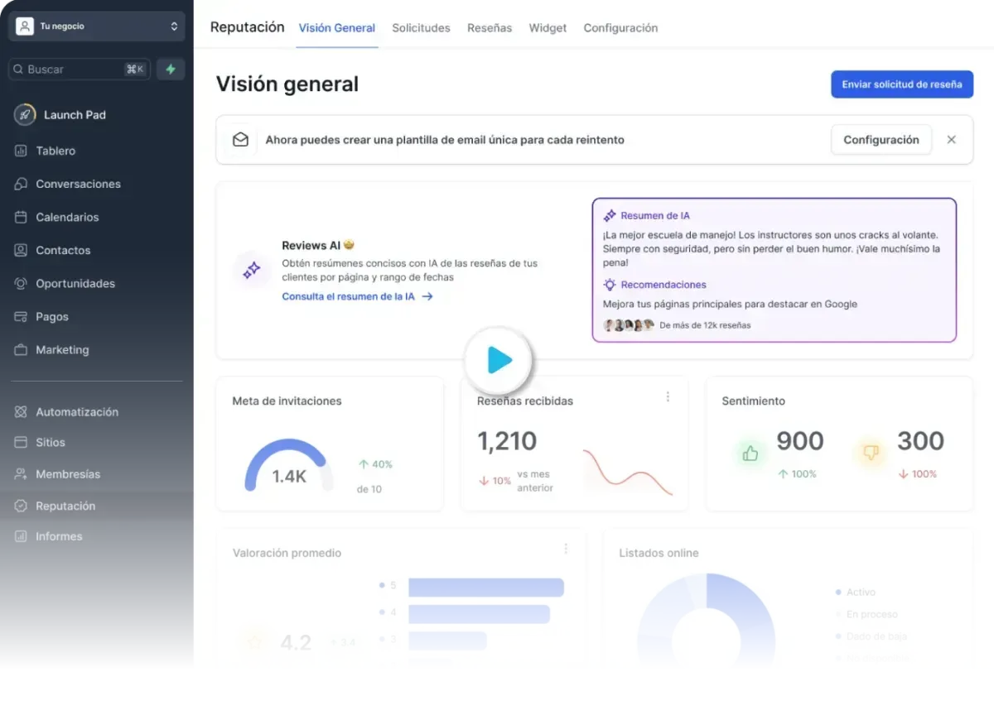
Task: Click the Buscar search field
Action: (x=79, y=70)
